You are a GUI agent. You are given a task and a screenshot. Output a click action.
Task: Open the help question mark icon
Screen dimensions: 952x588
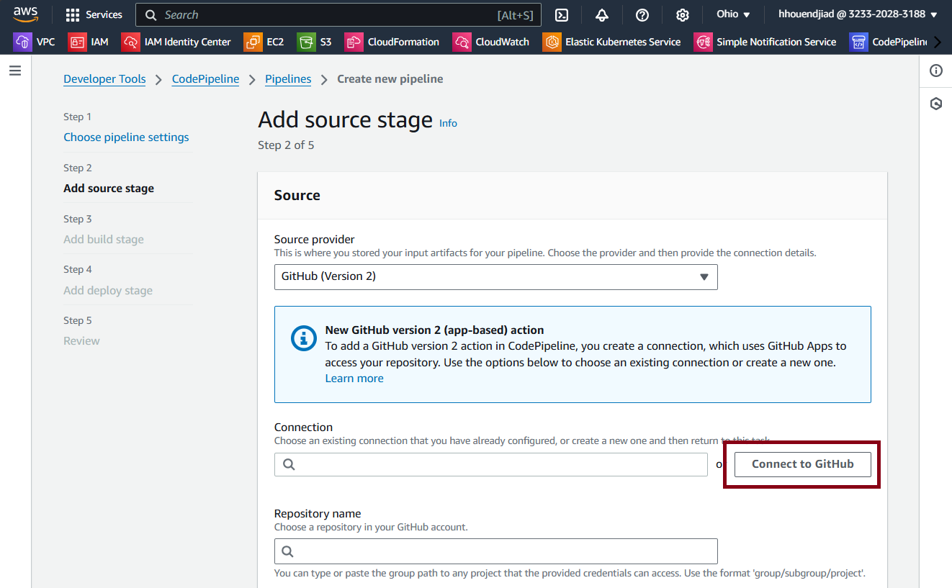642,15
